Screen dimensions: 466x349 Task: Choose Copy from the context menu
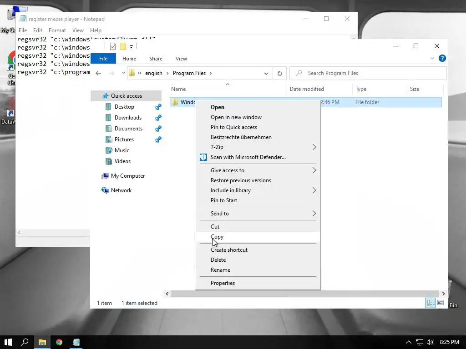pos(258,237)
